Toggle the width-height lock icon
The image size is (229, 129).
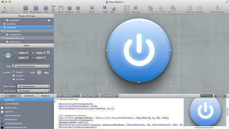pyautogui.click(x=48, y=53)
